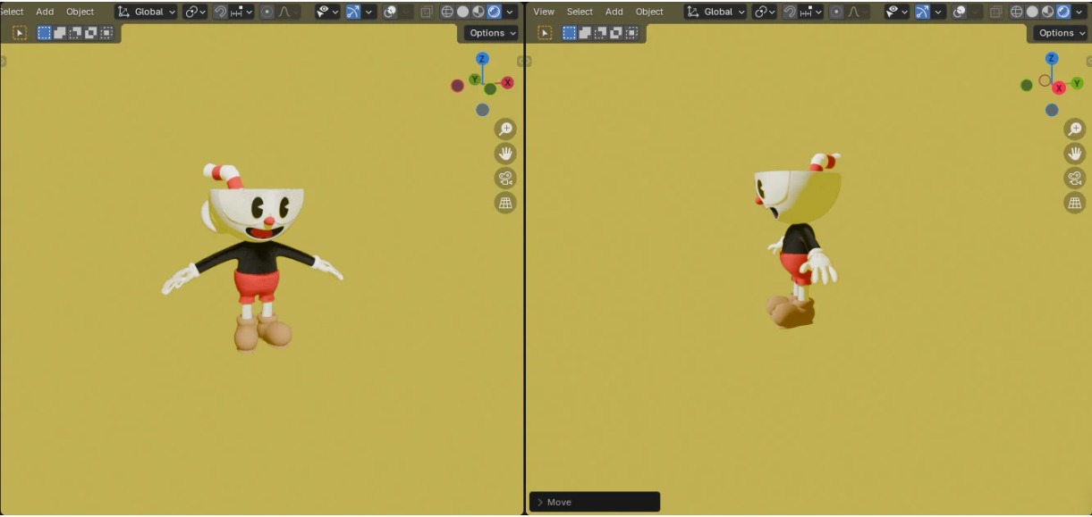Switch left viewport to solid shading
The width and height of the screenshot is (1092, 517).
pos(462,12)
